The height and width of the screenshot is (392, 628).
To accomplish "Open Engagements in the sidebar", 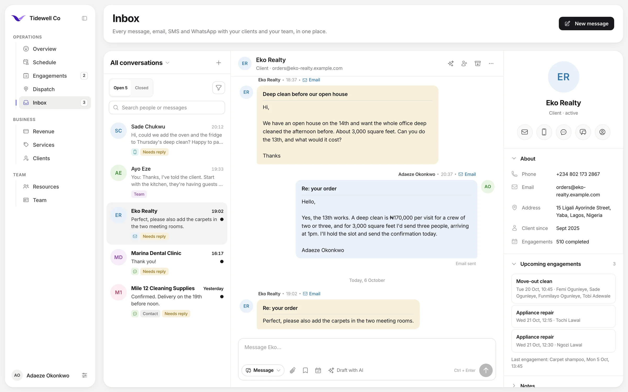I will point(55,76).
